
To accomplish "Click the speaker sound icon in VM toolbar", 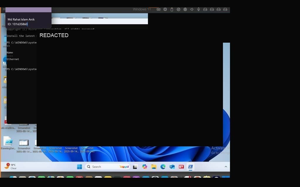I will 192,9.
